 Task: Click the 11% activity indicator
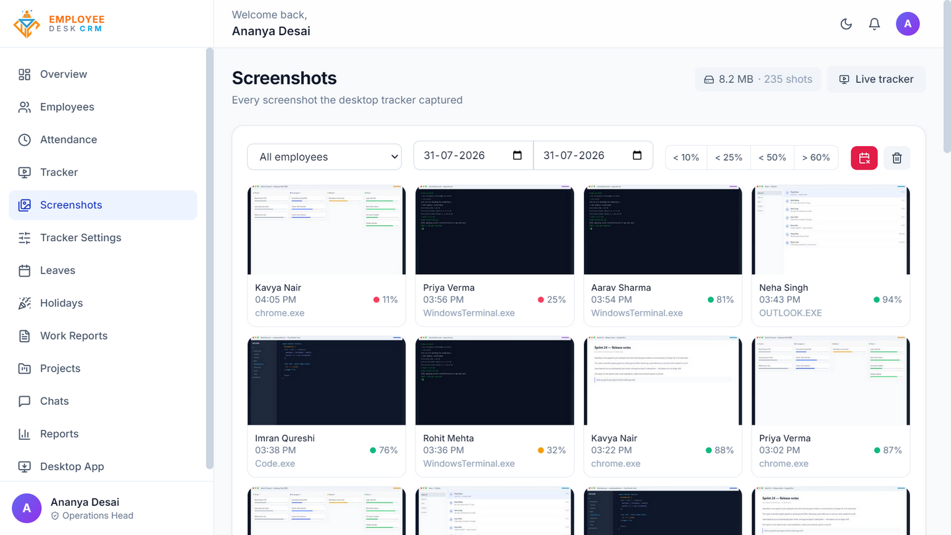click(386, 299)
